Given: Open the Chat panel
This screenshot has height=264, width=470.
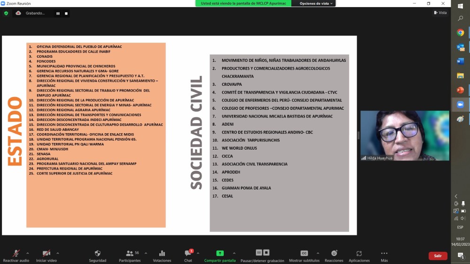Looking at the screenshot, I should click(x=188, y=254).
